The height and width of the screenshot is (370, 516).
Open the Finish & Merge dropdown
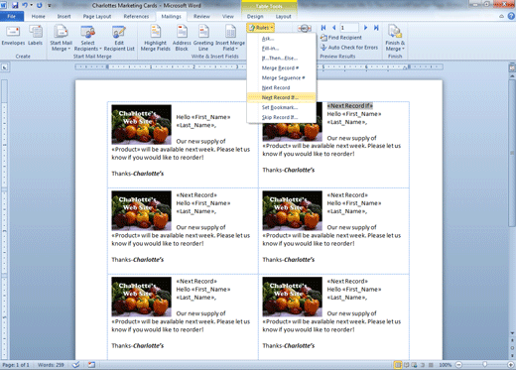tap(395, 39)
